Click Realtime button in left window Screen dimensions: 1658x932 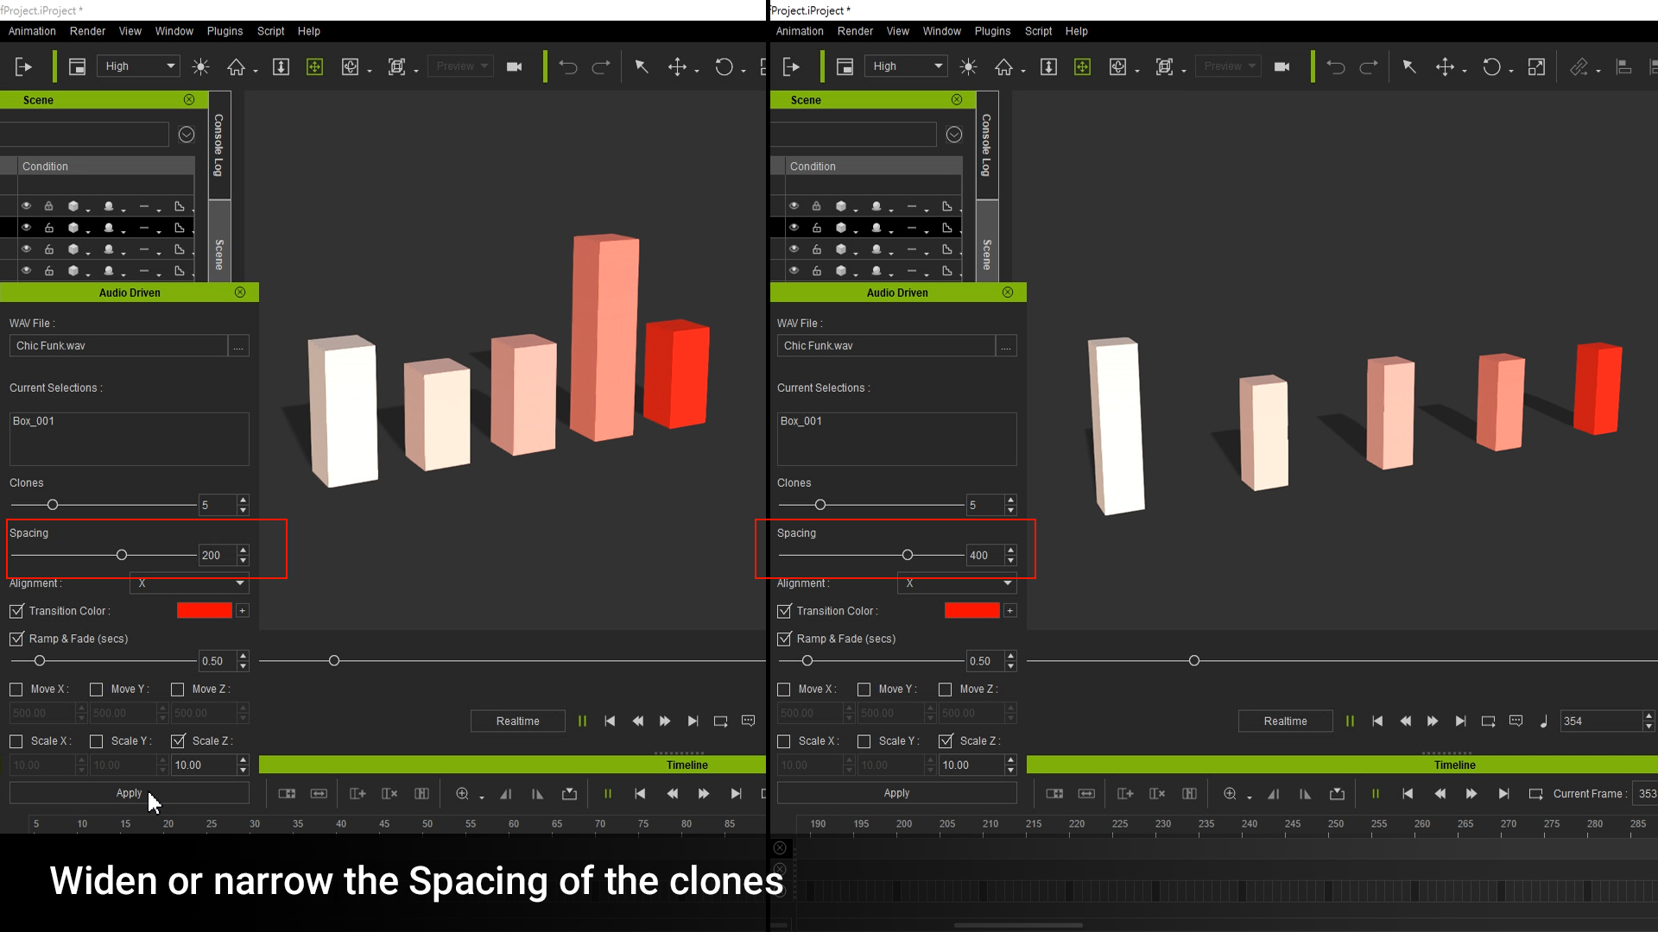[x=518, y=721]
